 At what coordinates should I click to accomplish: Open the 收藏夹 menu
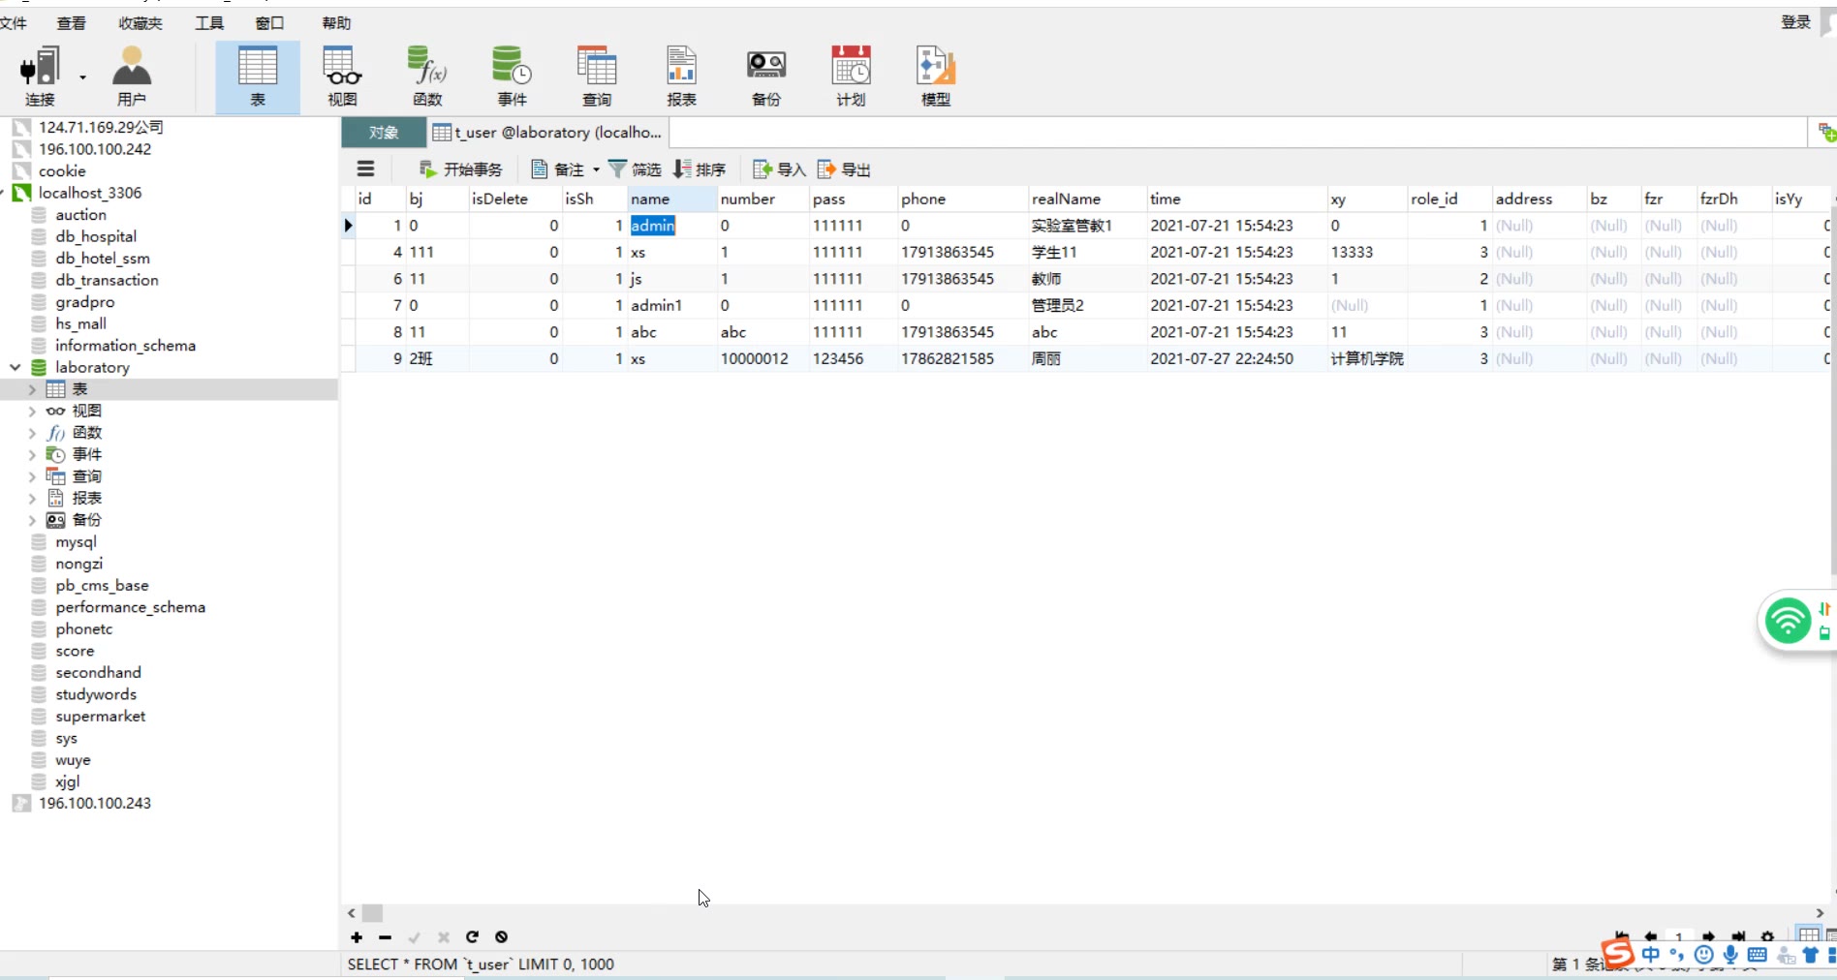[x=140, y=22]
